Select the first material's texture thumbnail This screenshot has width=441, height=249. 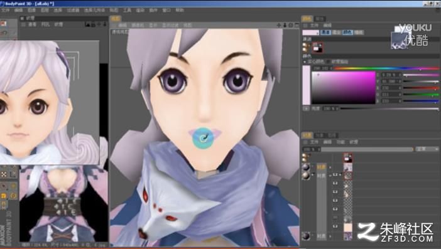348,167
